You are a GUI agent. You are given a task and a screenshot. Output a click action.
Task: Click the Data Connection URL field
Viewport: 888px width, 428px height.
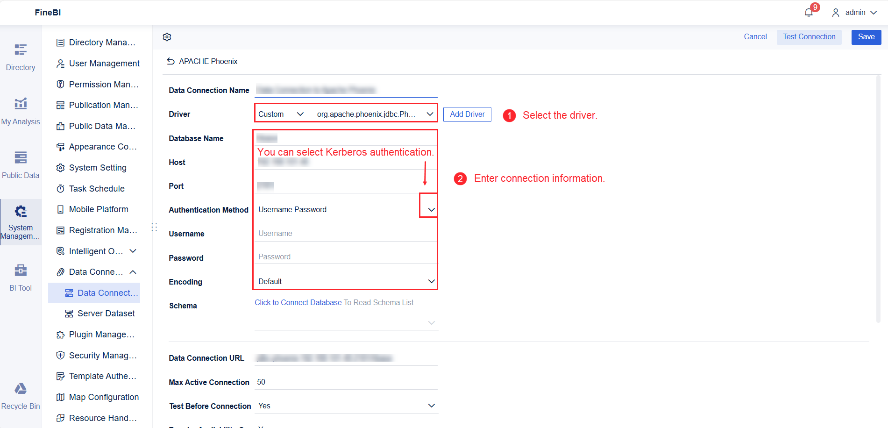[346, 358]
